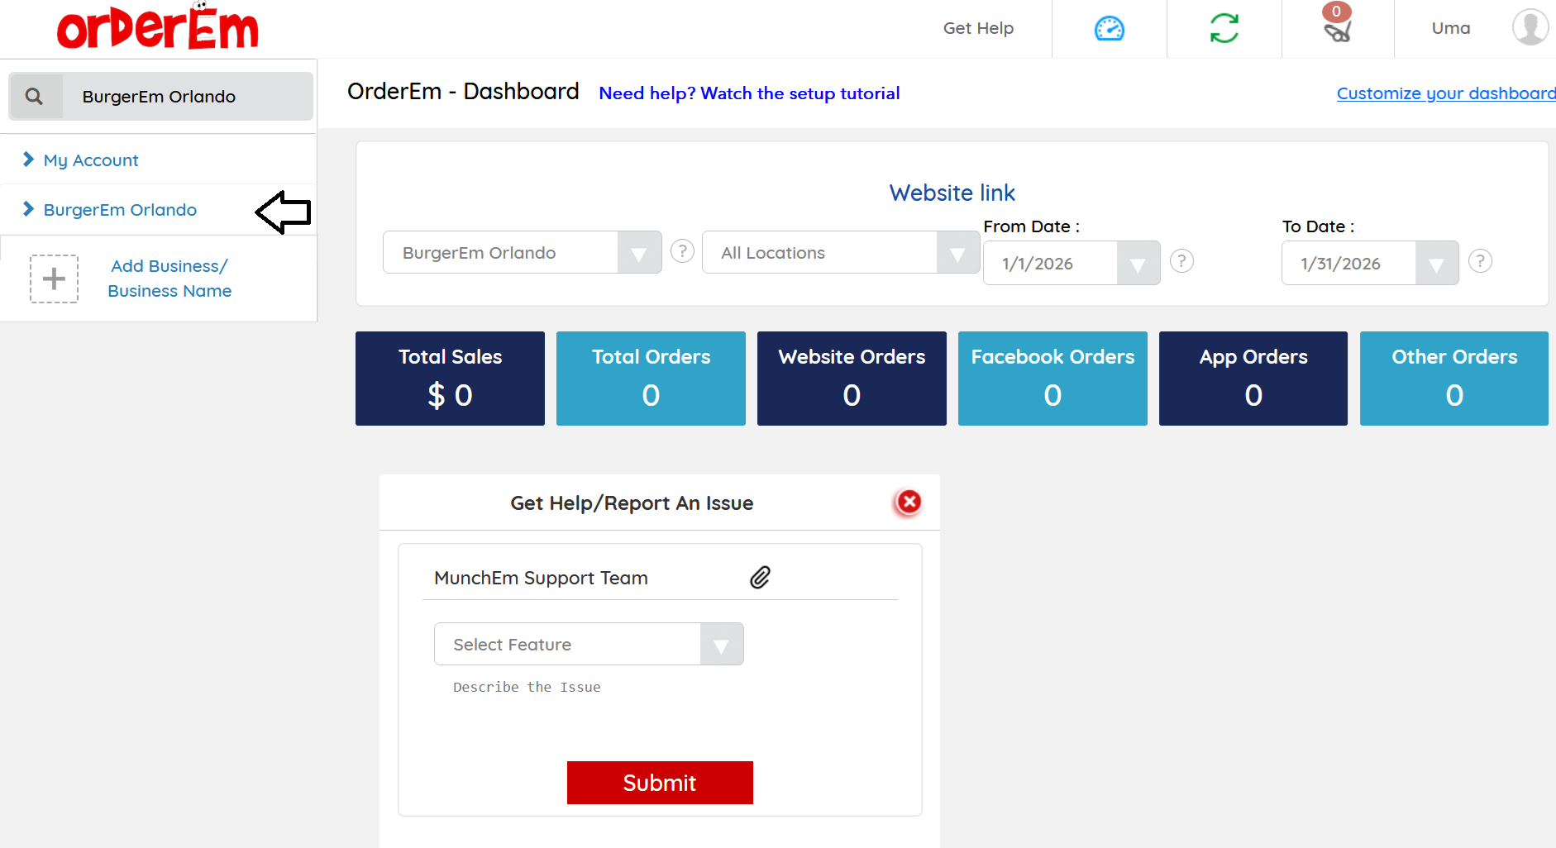1556x848 pixels.
Task: Close the Get Help/Report An Issue panel
Action: tap(909, 502)
